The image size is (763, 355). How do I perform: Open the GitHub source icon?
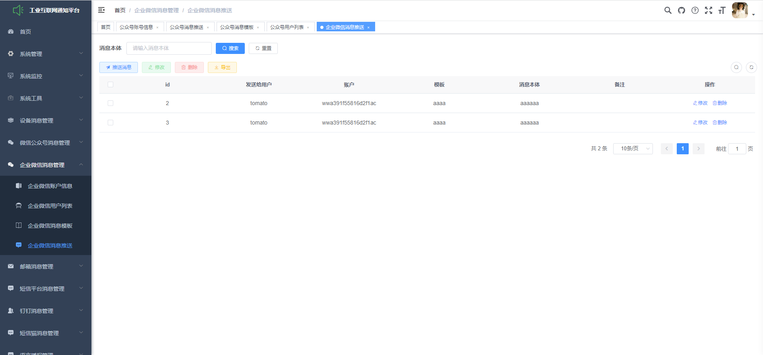point(682,10)
